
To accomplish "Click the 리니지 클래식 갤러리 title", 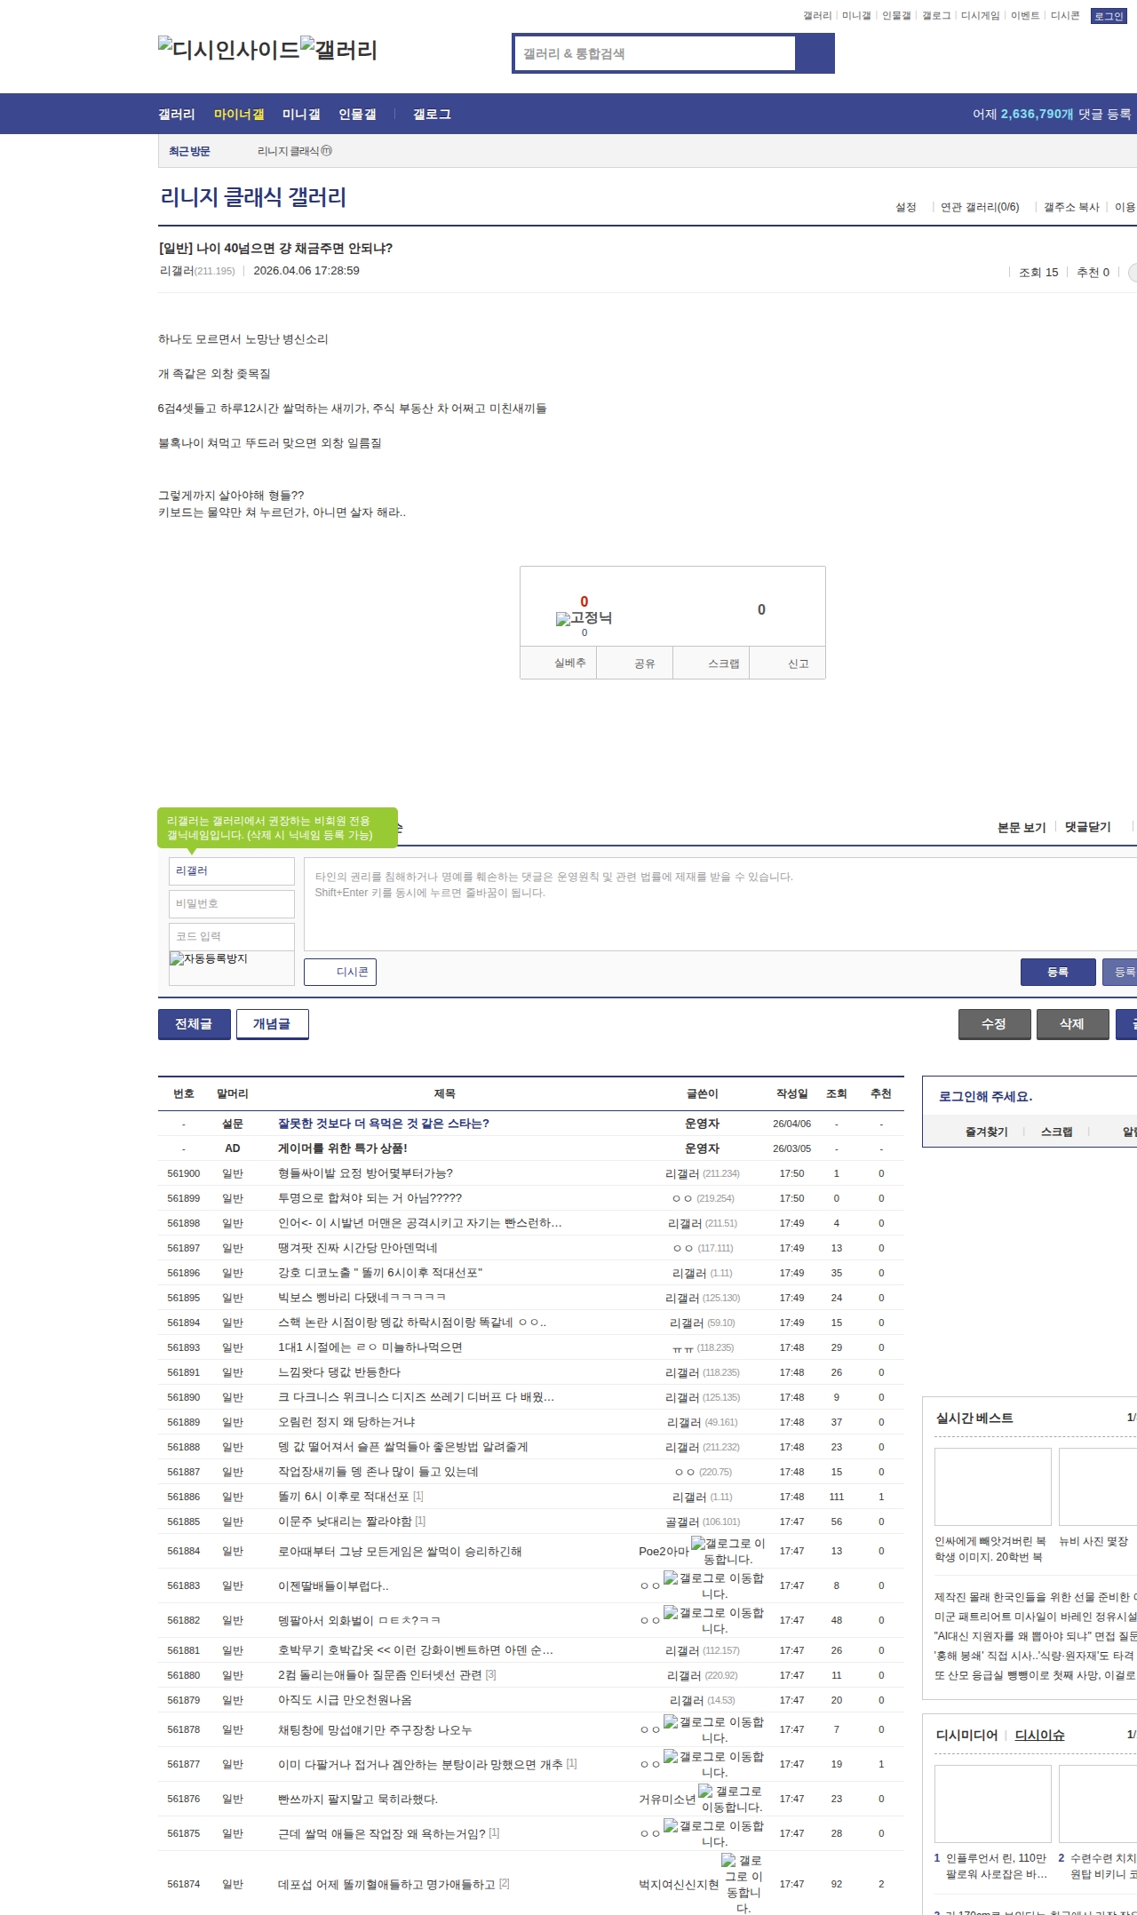I will click(253, 196).
